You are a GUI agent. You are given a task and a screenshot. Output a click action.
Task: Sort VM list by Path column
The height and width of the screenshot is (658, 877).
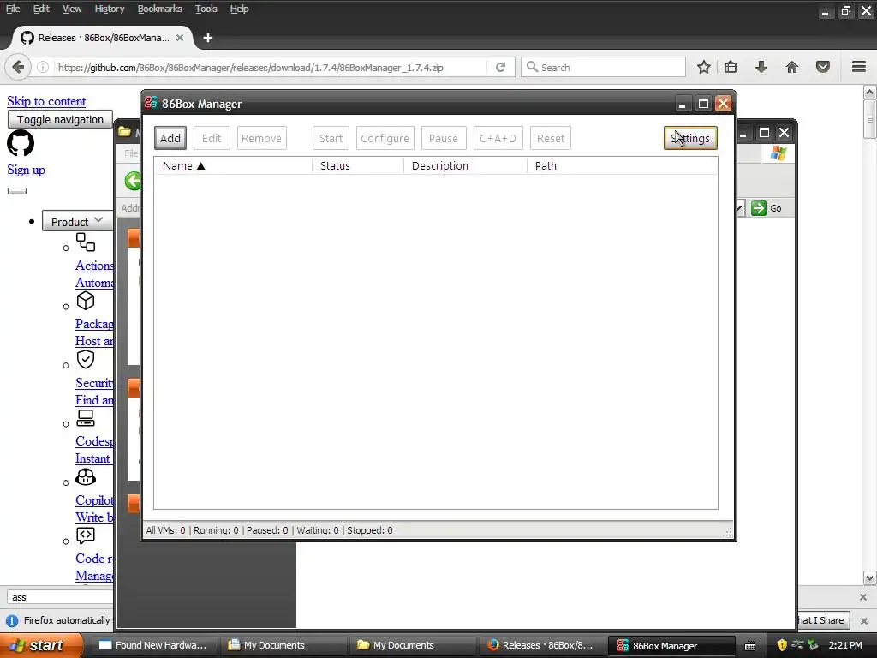coord(620,165)
